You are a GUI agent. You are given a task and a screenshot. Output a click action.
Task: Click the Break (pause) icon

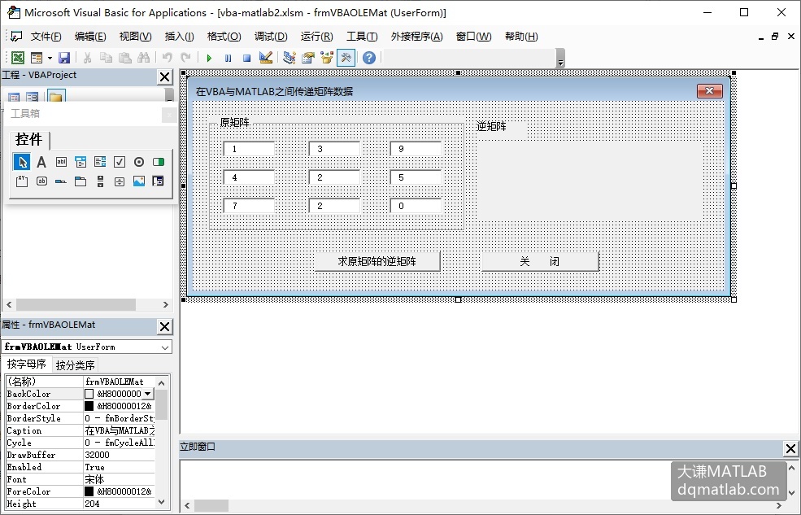(228, 58)
